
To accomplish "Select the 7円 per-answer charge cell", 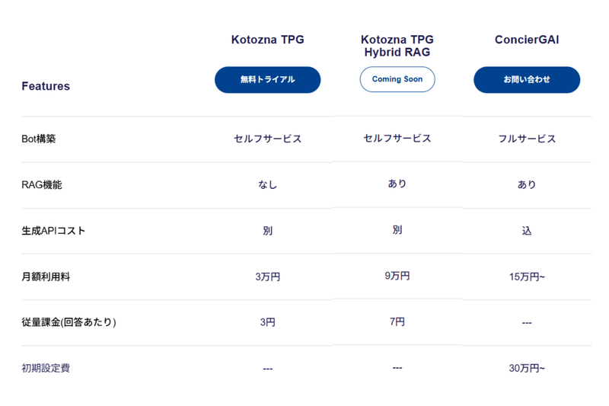I will [397, 321].
